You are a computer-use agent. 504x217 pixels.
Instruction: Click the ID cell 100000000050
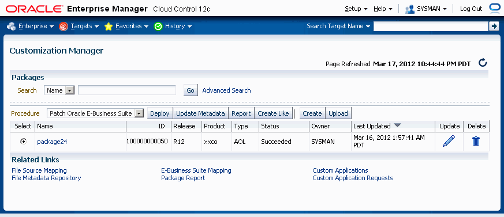pos(148,141)
